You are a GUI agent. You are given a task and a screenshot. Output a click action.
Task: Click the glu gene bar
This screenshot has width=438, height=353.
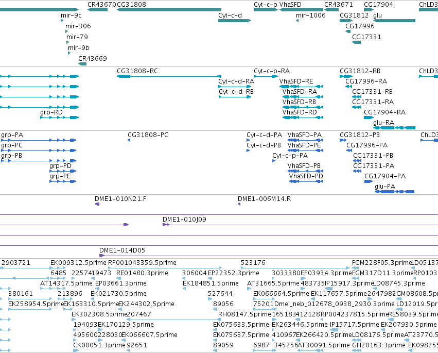click(394, 21)
